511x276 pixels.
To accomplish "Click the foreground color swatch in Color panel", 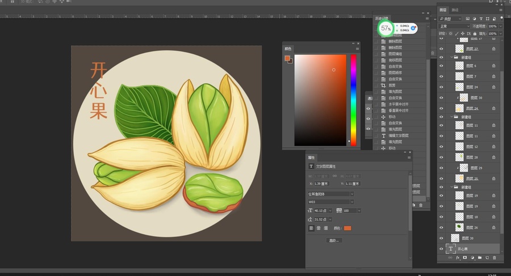I will tap(287, 58).
